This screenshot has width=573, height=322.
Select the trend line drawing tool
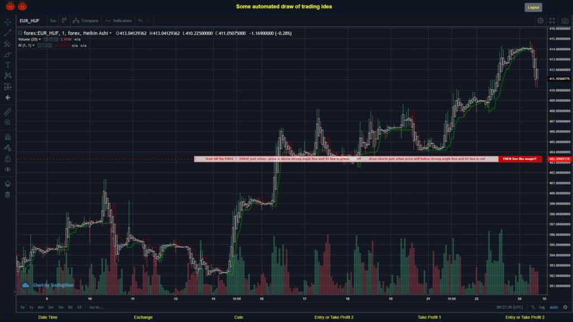click(x=8, y=33)
